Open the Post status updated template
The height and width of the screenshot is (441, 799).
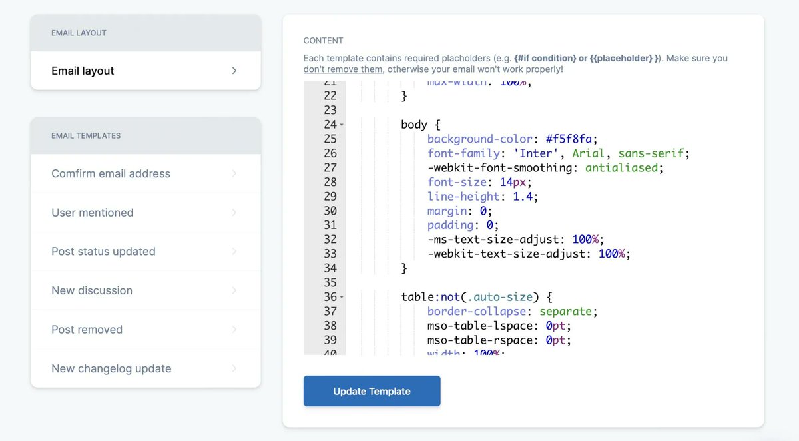click(x=145, y=252)
